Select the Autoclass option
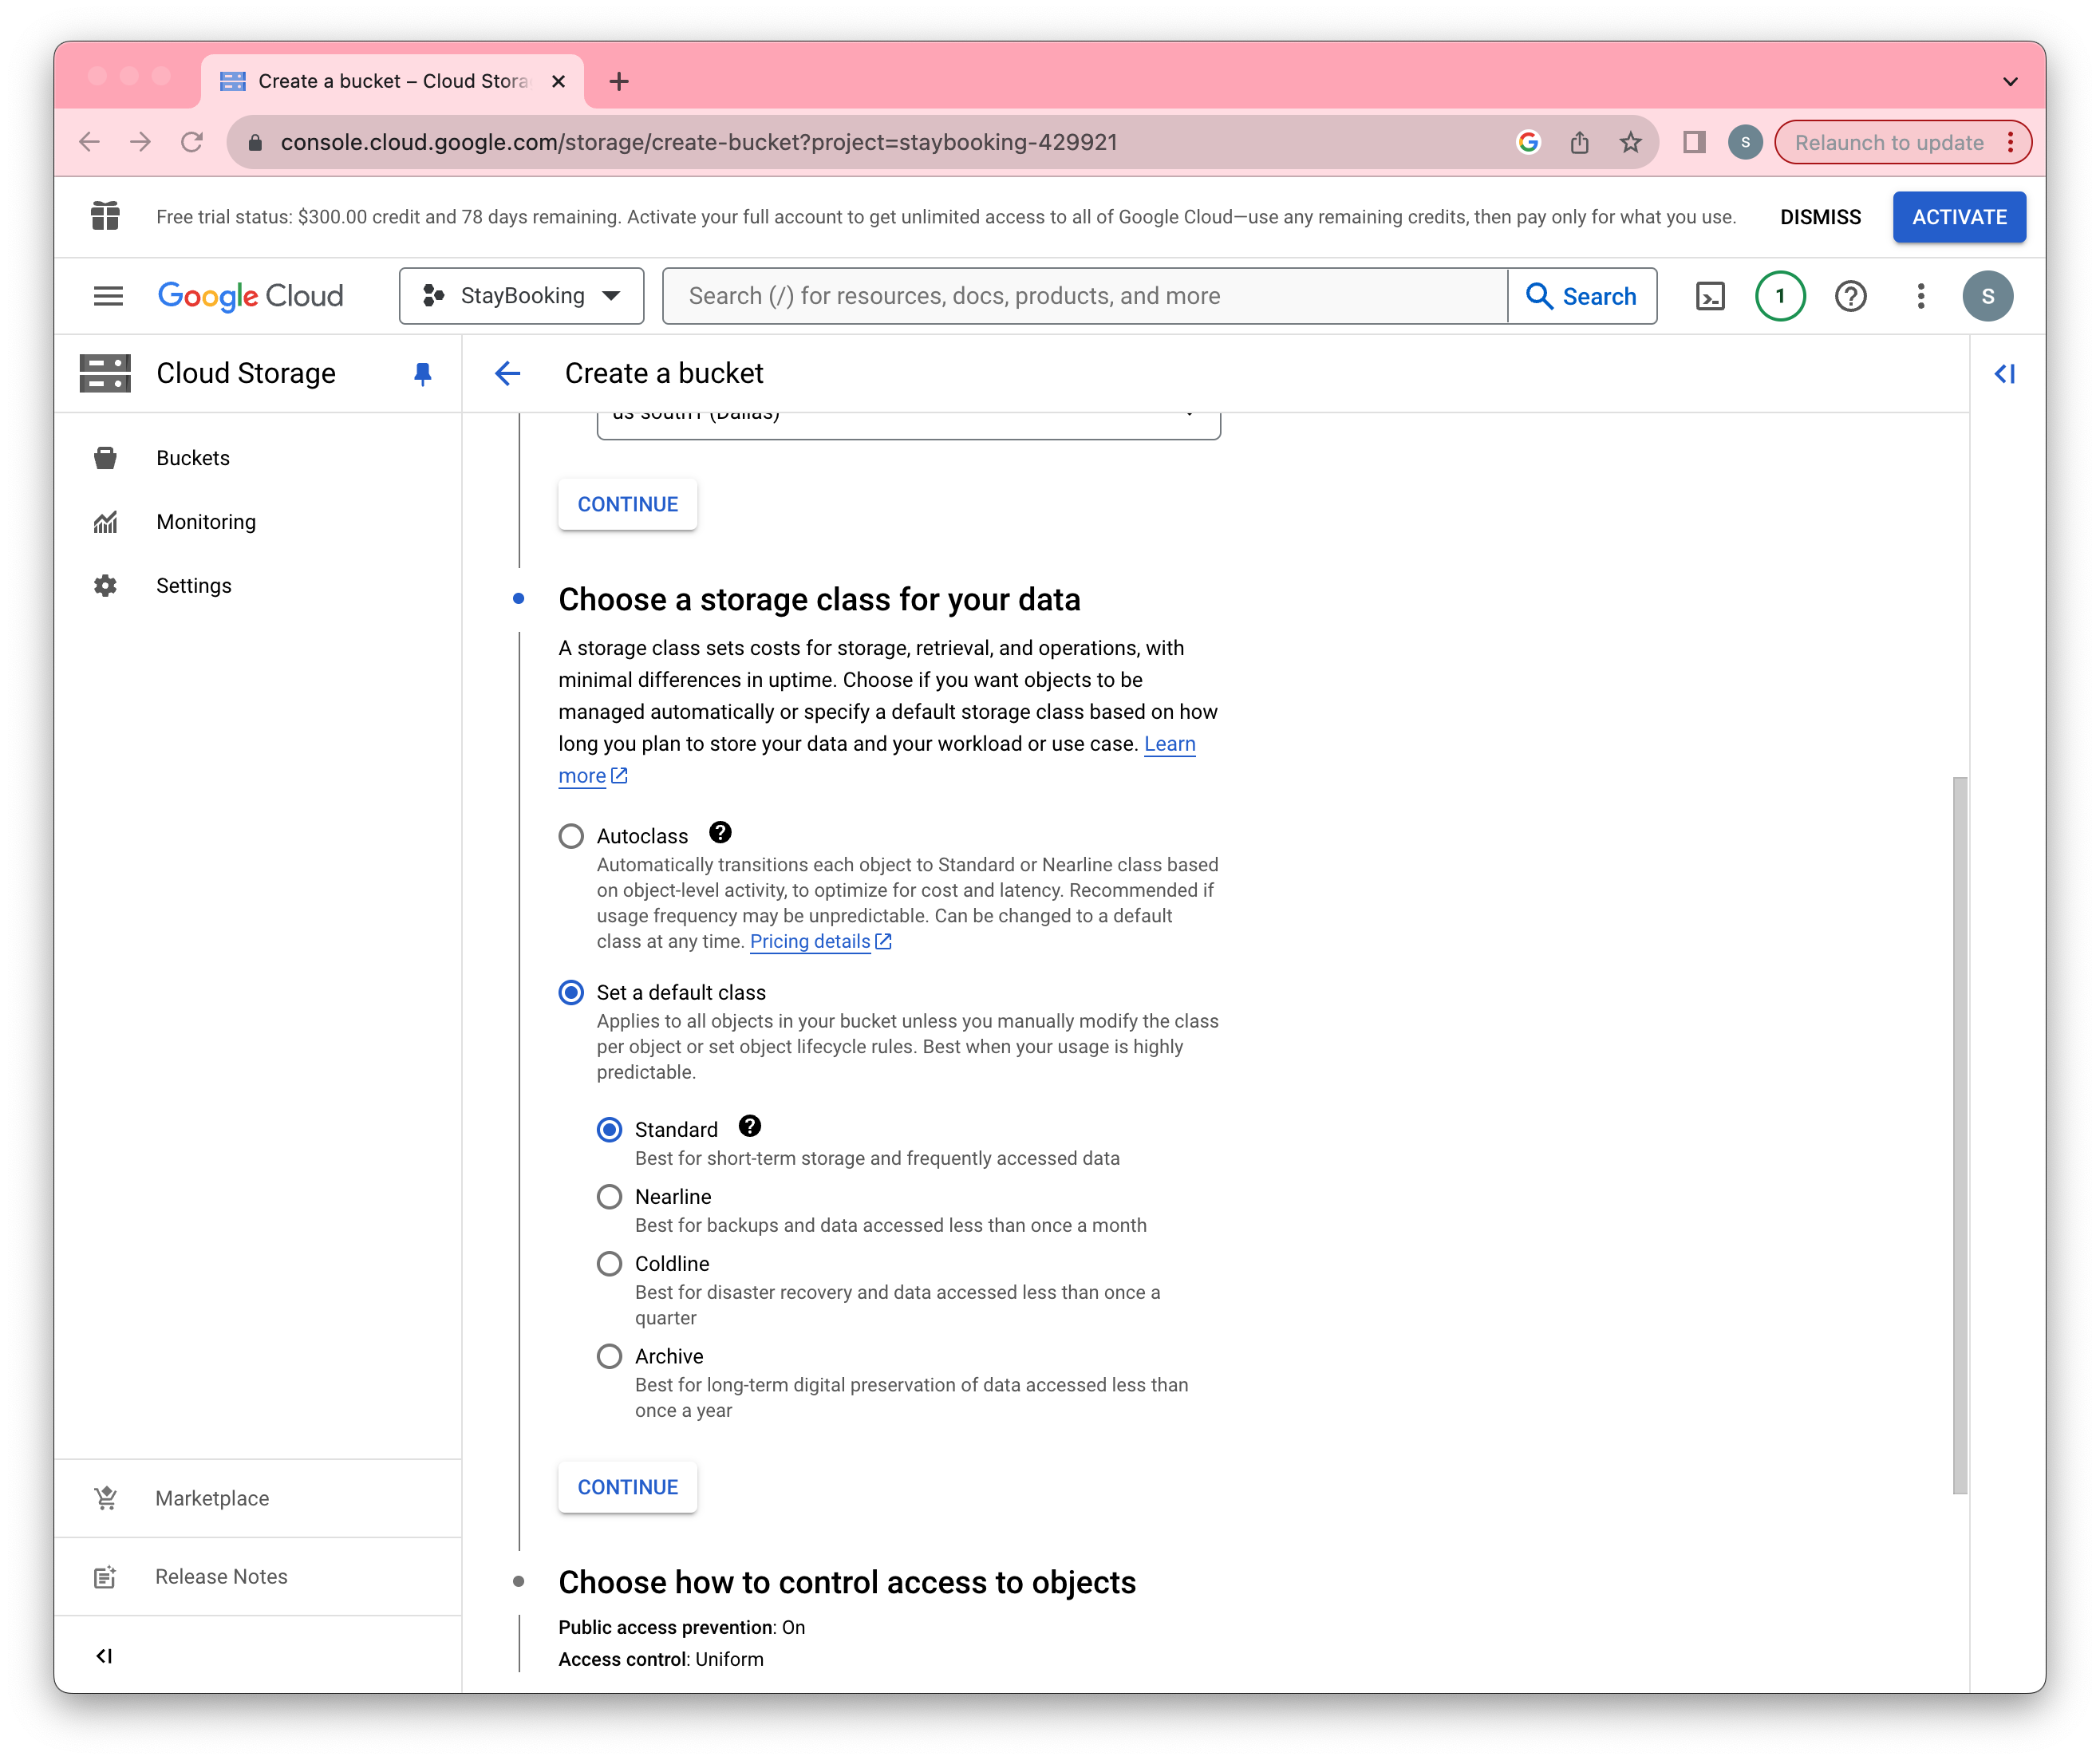Image resolution: width=2100 pixels, height=1760 pixels. click(x=571, y=836)
